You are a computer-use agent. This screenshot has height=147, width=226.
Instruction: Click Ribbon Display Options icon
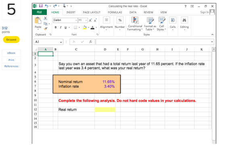coord(192,6)
